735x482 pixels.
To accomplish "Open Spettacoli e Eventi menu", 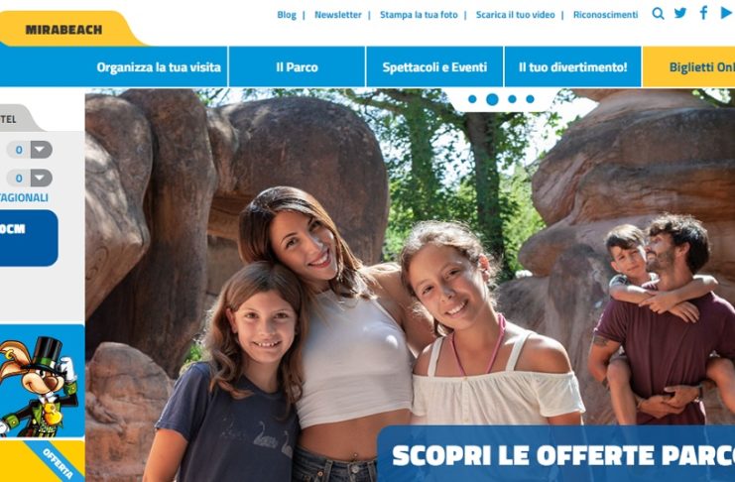I will [x=434, y=66].
